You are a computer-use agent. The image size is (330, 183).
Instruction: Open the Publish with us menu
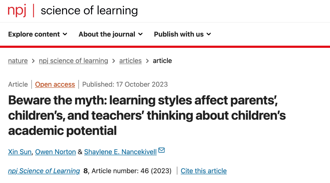pyautogui.click(x=183, y=34)
